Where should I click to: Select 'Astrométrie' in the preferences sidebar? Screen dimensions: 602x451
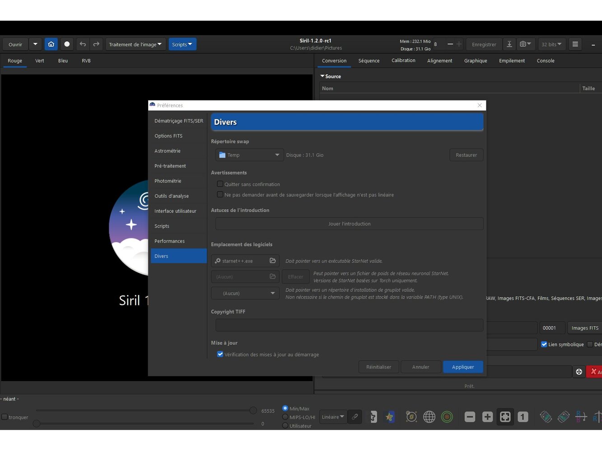click(178, 151)
